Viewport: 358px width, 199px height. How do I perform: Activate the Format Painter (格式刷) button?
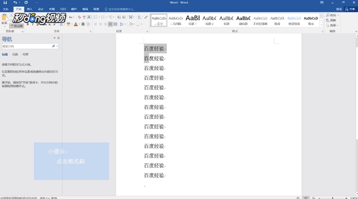[x=16, y=26]
